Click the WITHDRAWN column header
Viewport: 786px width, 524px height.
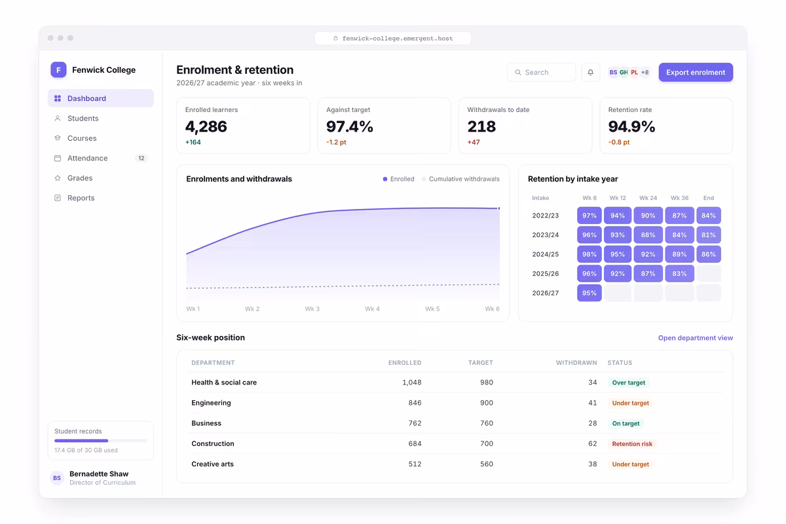point(576,363)
